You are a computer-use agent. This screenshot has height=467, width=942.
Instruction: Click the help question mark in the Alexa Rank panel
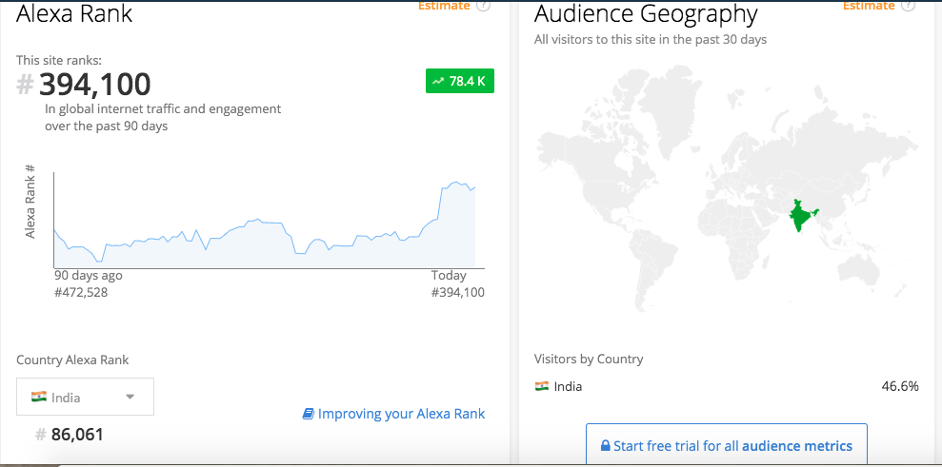tap(483, 6)
